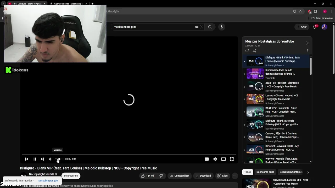Show more filter chips arrow
This screenshot has height=188, width=335.
[308, 172]
